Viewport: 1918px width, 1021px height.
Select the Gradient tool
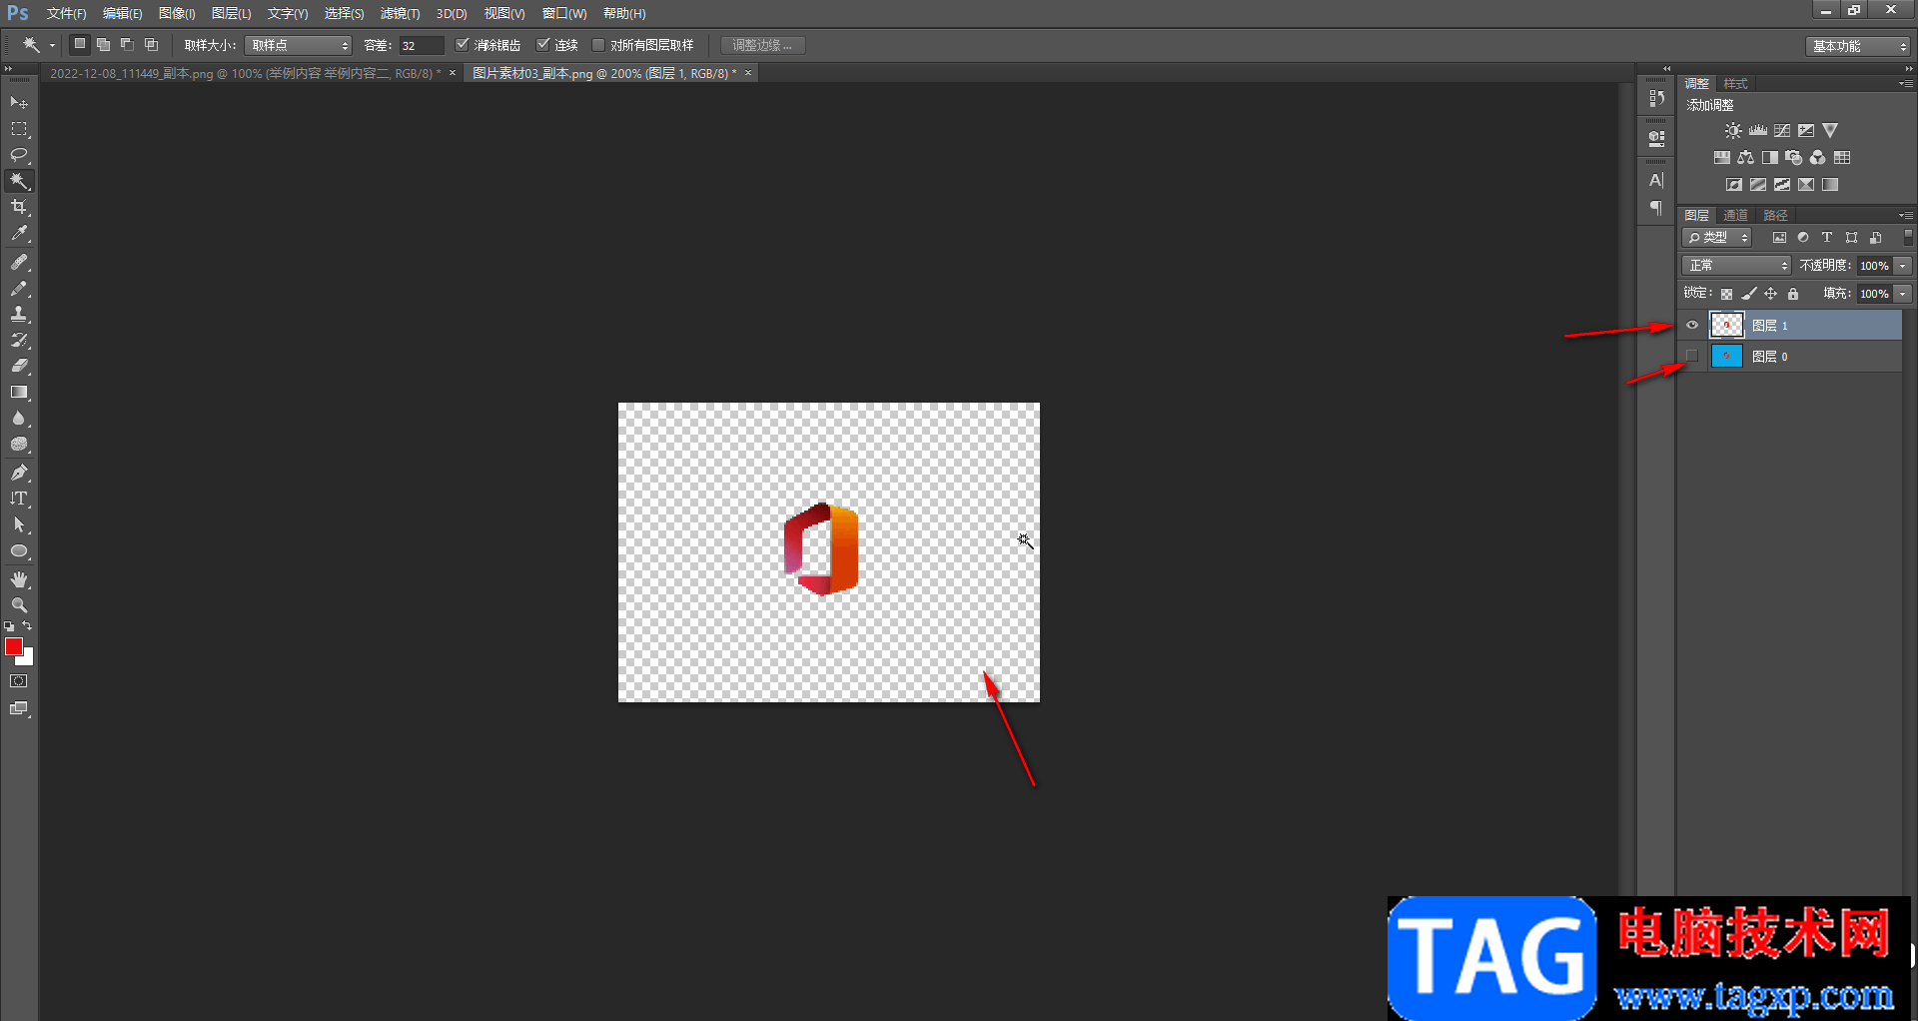(x=19, y=393)
